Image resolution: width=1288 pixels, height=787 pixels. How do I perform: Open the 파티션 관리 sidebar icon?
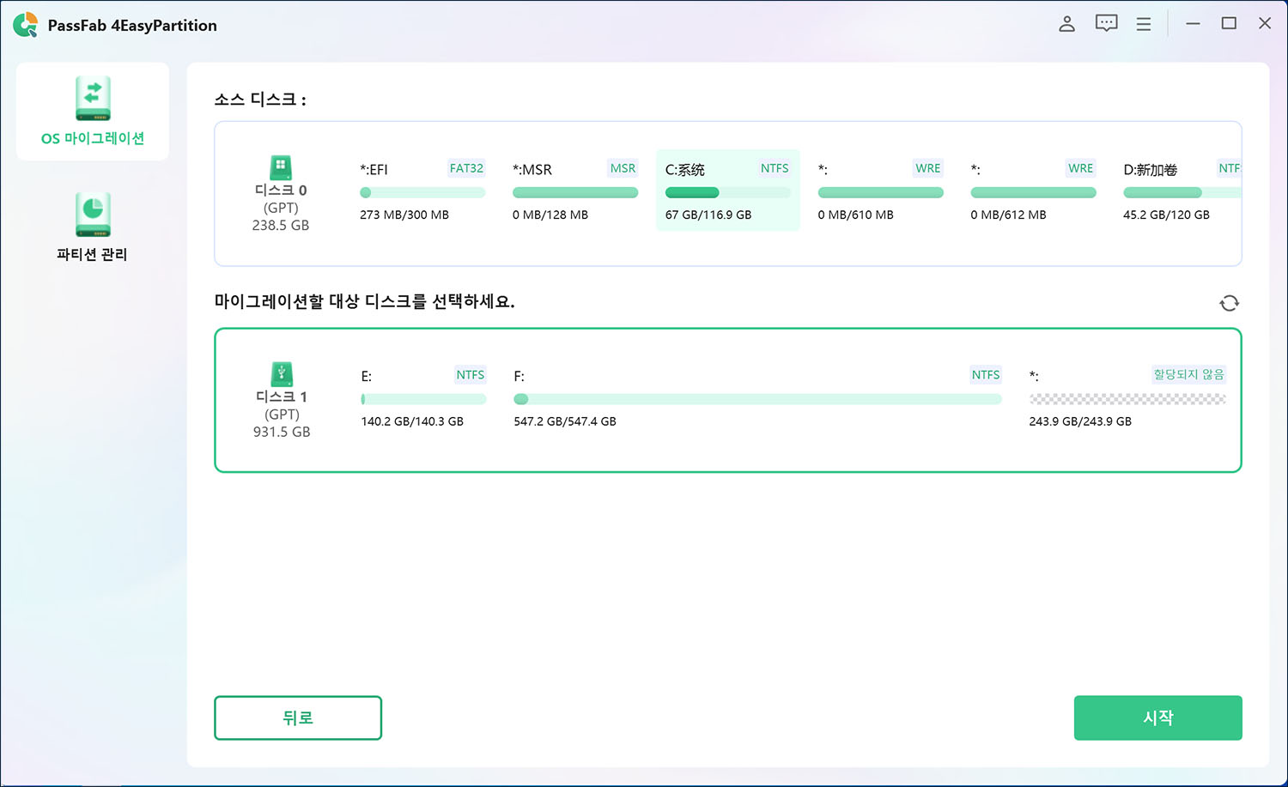[x=93, y=215]
